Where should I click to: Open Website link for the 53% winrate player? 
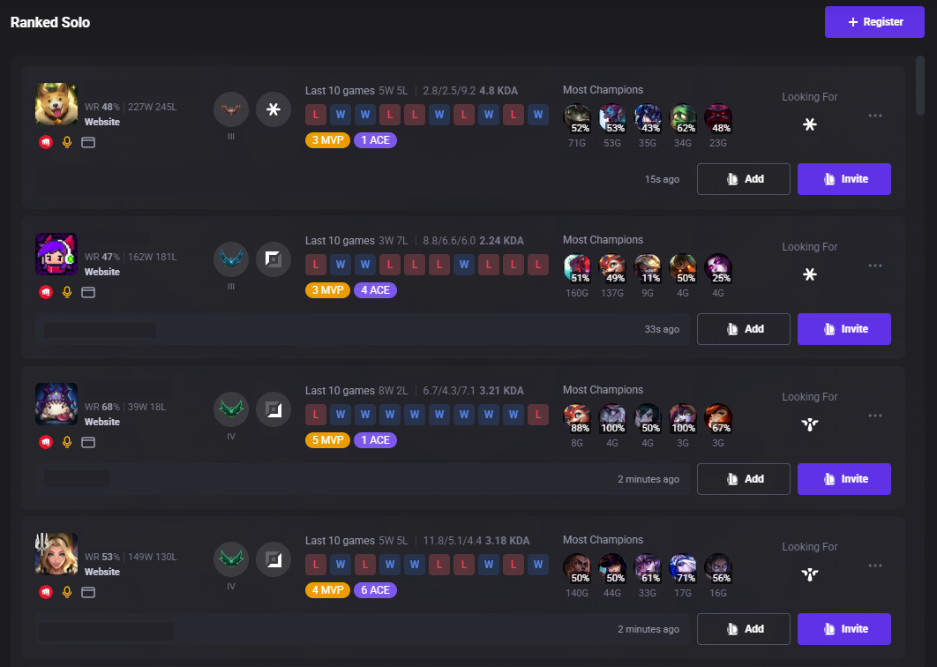102,572
